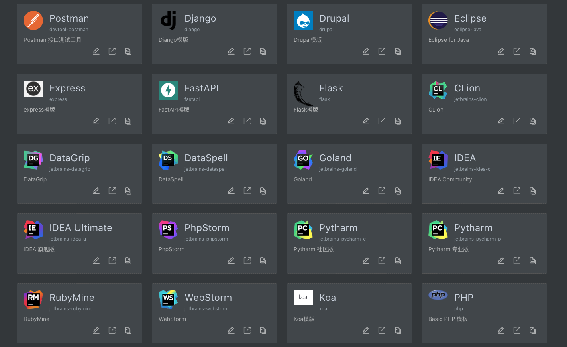Click the edit pencil icon on Postman card
The width and height of the screenshot is (567, 347).
coord(96,51)
